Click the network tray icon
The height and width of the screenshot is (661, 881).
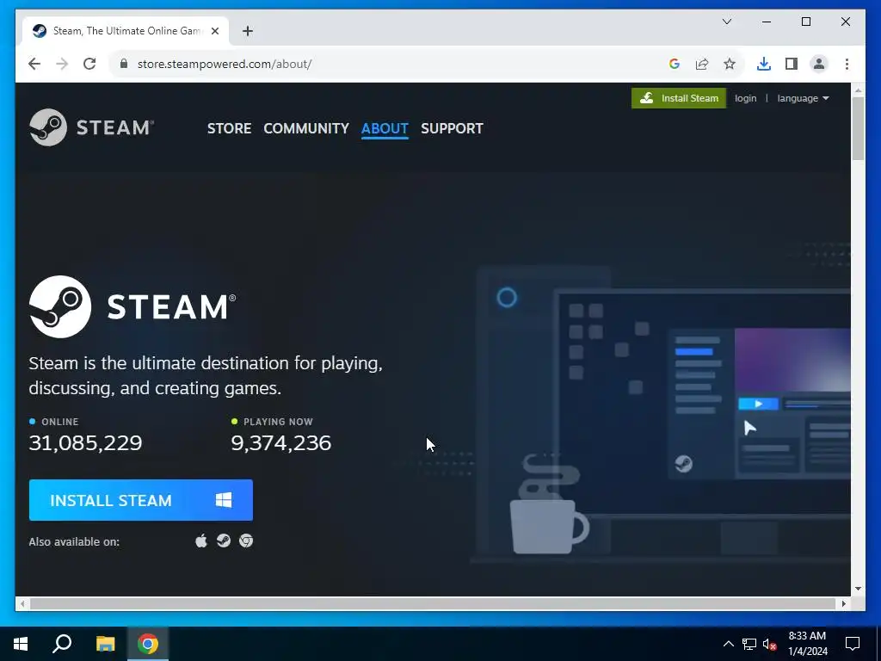tap(749, 644)
